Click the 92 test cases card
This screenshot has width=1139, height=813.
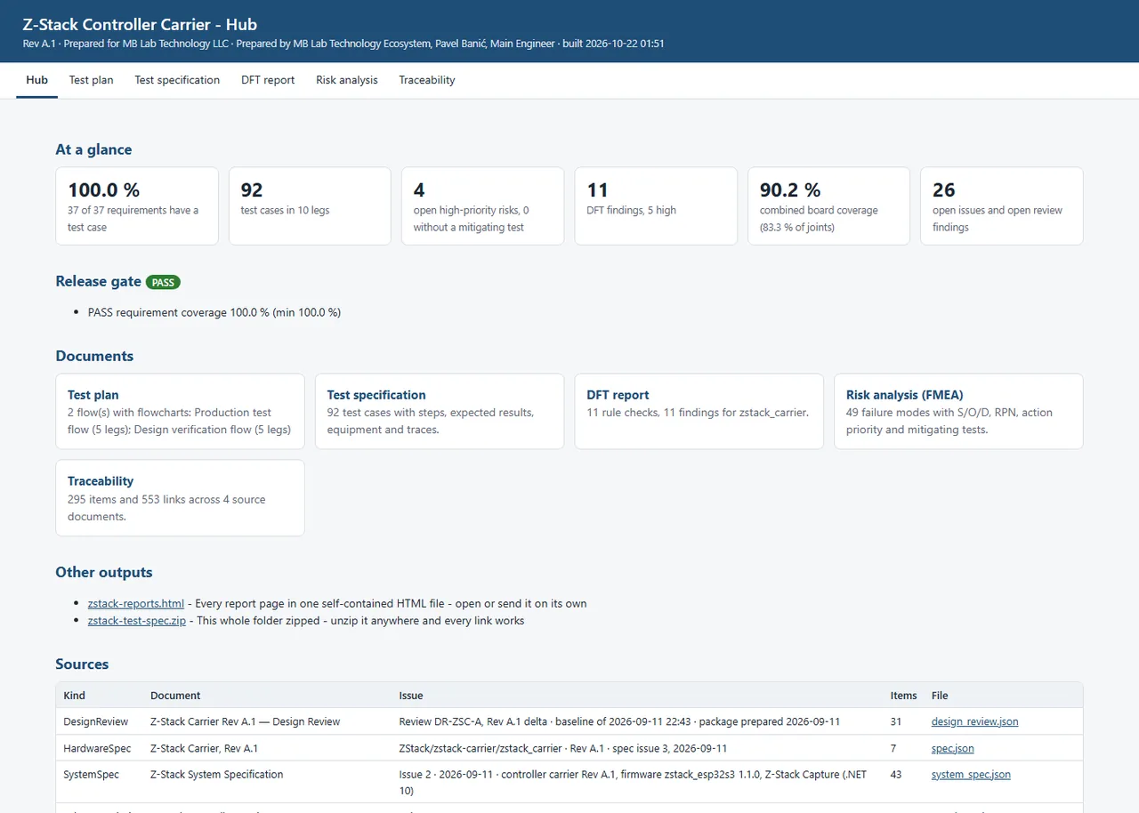310,205
